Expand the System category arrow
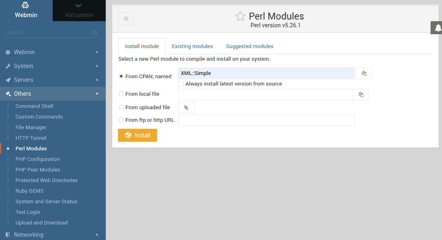The width and height of the screenshot is (442, 240). (97, 66)
